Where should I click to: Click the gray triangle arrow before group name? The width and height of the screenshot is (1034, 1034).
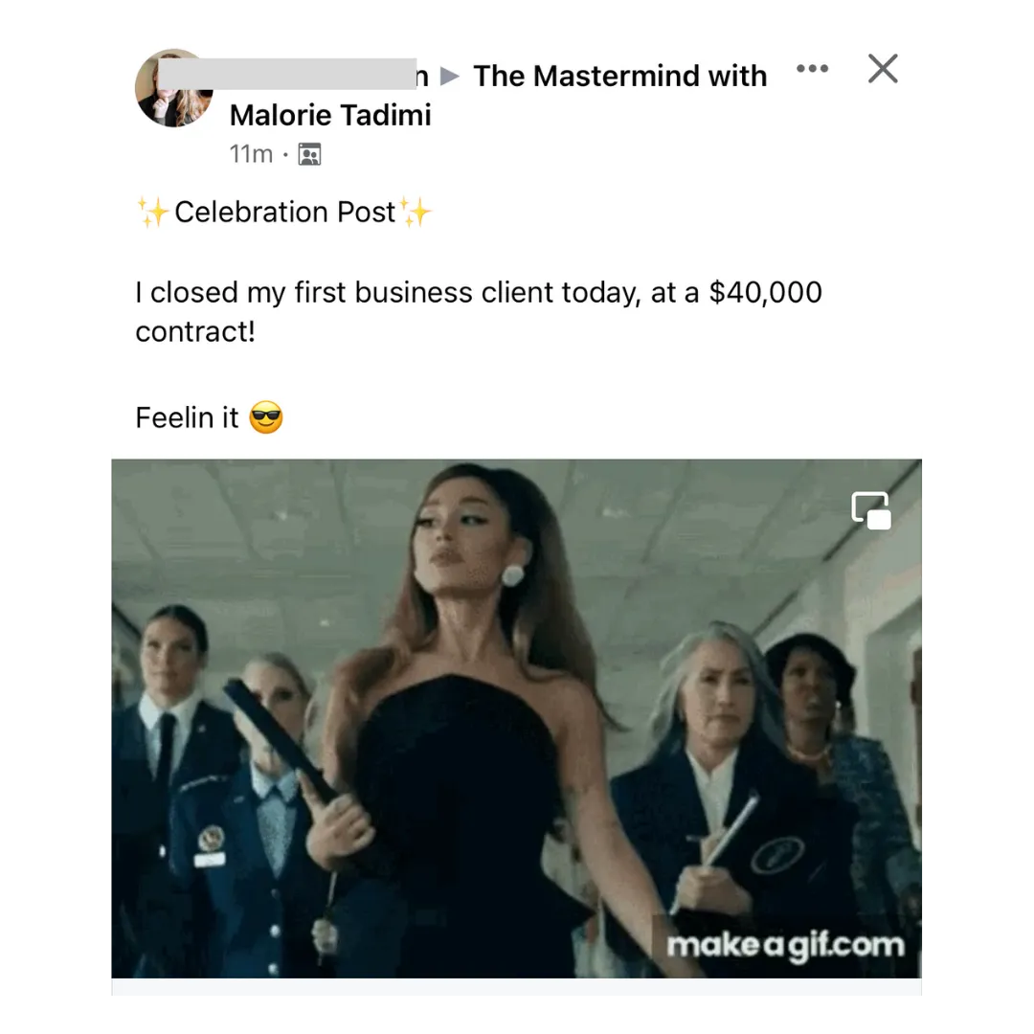pos(449,76)
